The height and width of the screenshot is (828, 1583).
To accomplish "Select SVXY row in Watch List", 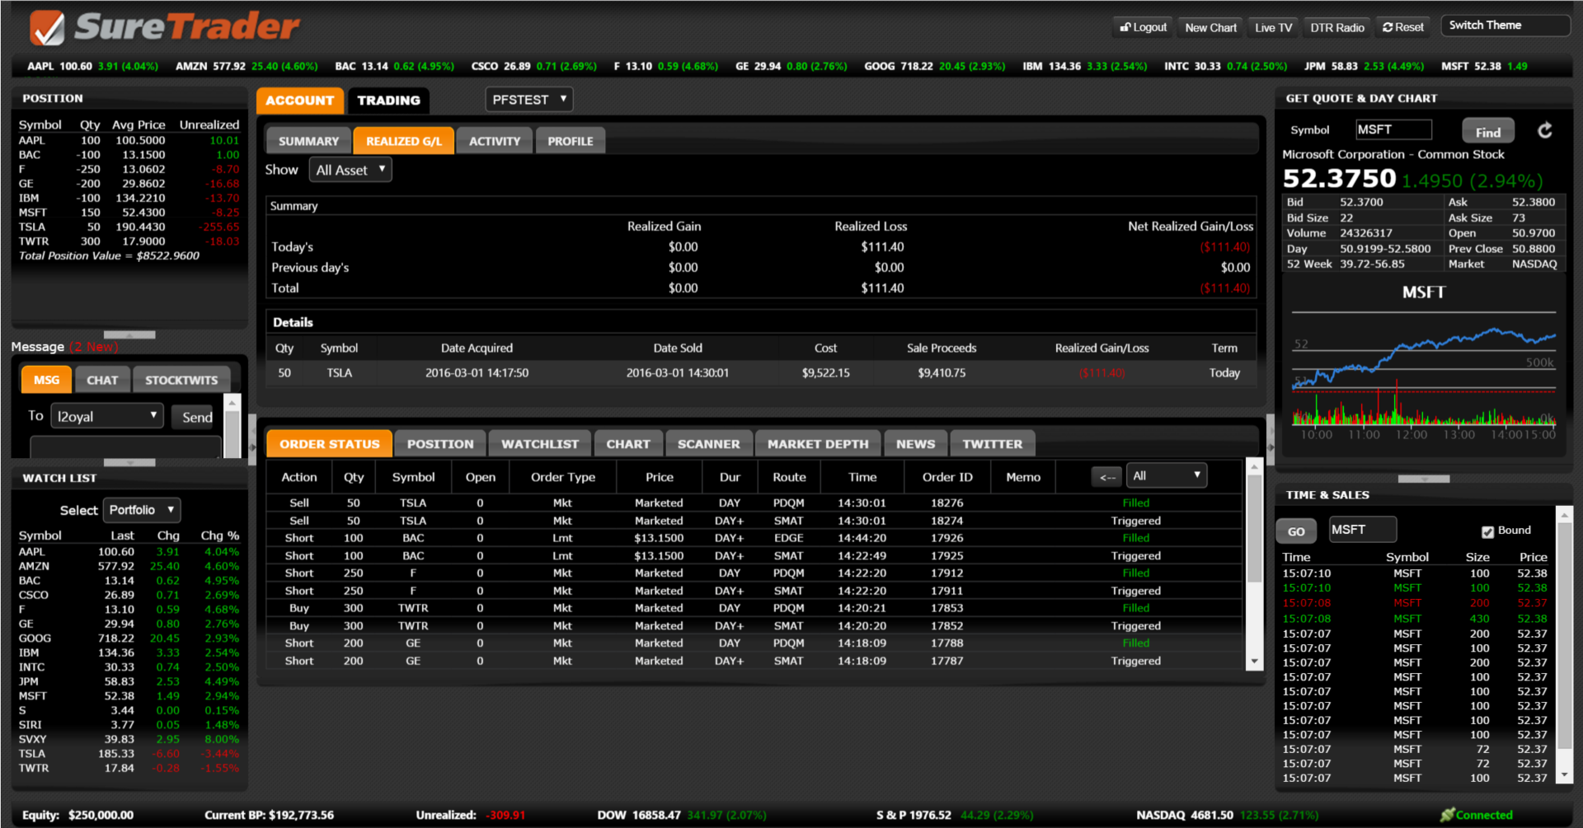I will pos(129,739).
